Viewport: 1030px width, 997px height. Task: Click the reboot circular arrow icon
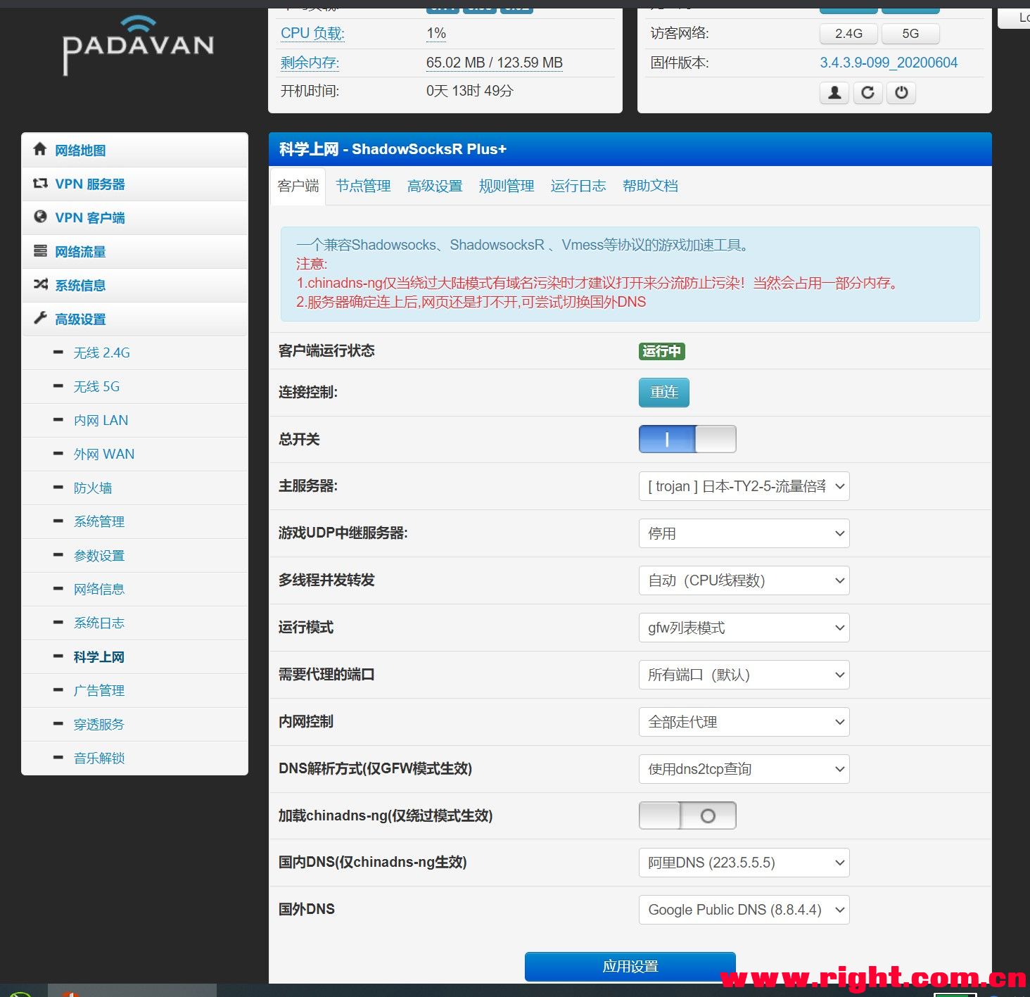[x=868, y=92]
